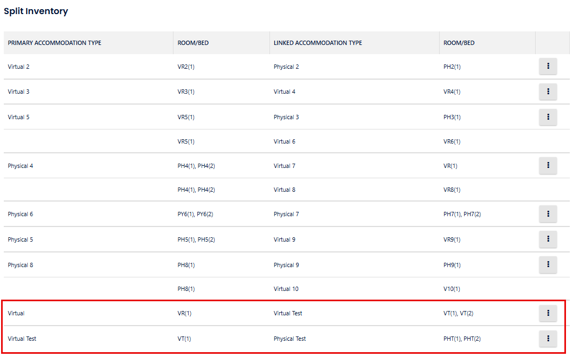
Task: Click the Physical 3 linked accommodation link
Action: (x=286, y=117)
